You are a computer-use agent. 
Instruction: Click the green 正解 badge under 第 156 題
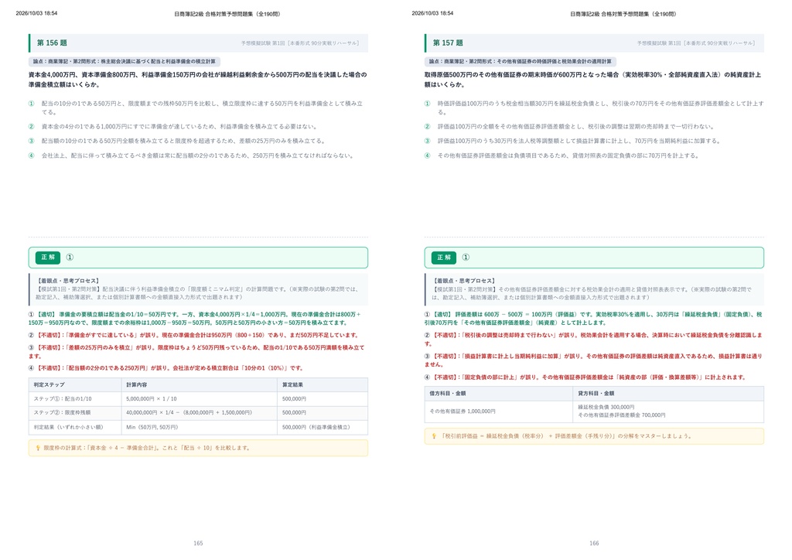click(48, 258)
